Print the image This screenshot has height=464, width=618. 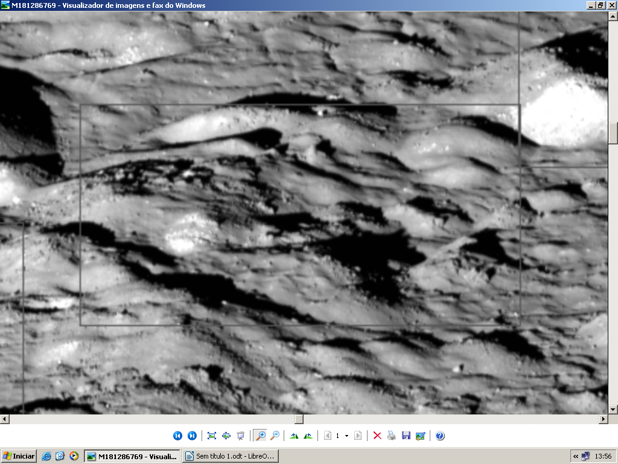392,436
